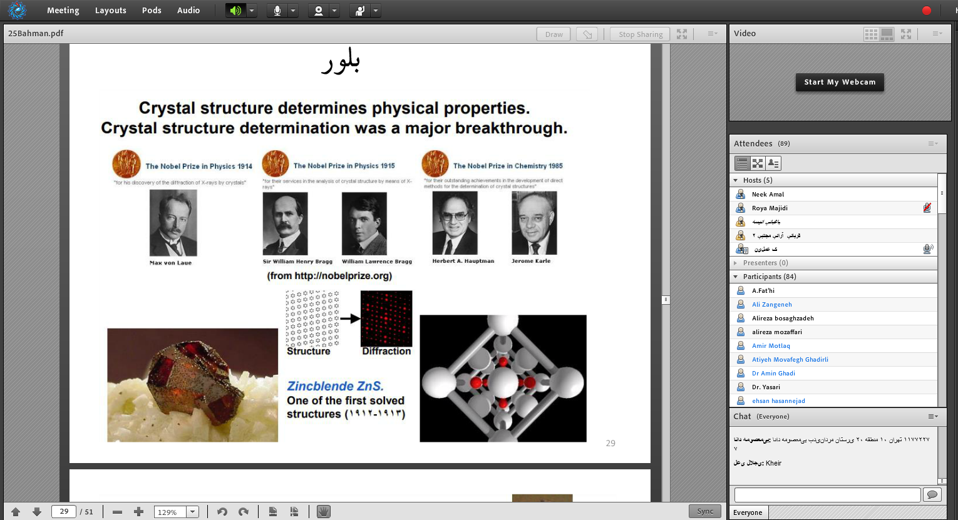Click the Draw button
The width and height of the screenshot is (958, 520).
pyautogui.click(x=554, y=34)
